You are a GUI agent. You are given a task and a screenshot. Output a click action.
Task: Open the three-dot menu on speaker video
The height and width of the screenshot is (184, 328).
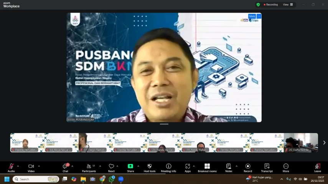pos(259,16)
